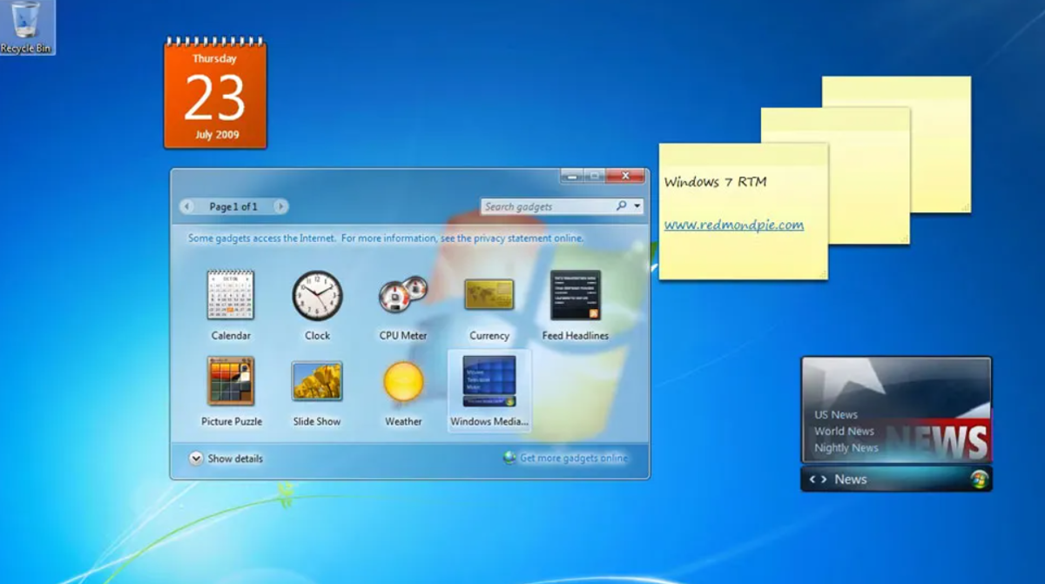Select the Clock gadget icon

pos(317,296)
